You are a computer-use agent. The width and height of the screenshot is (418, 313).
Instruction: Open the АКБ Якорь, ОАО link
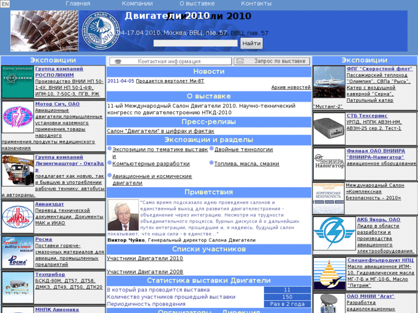[x=378, y=219]
